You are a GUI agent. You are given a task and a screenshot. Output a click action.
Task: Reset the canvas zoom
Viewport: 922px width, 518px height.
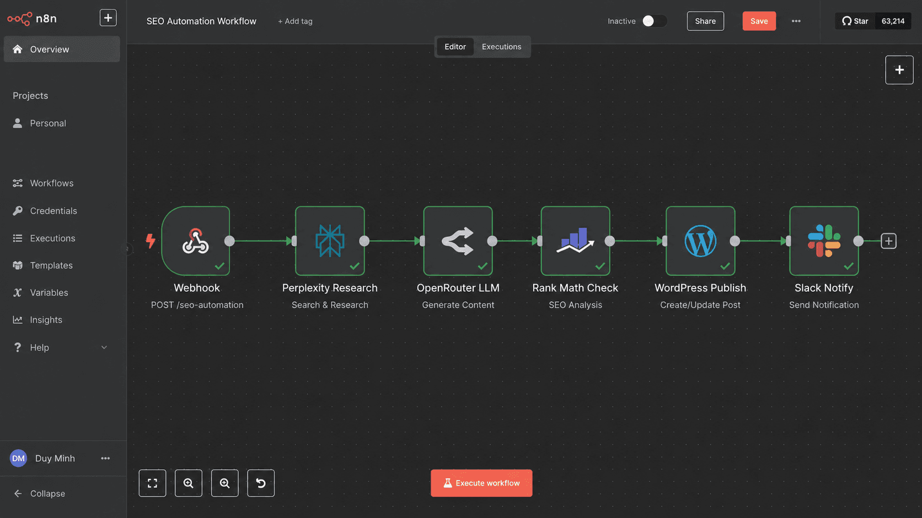click(x=261, y=483)
